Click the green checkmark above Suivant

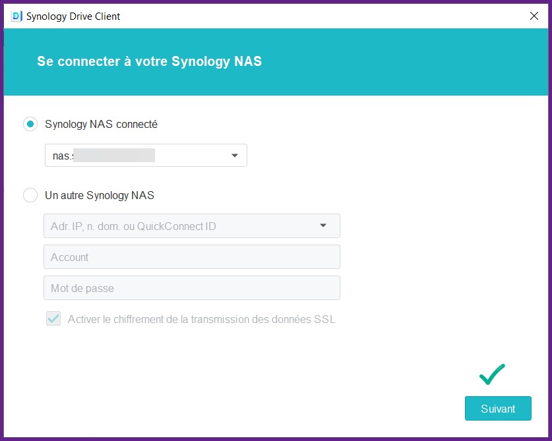tap(492, 374)
